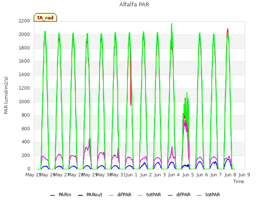Viewport: 270px width, 203px height.
Task: Toggle the PARin legend entry
Action: pos(61,195)
